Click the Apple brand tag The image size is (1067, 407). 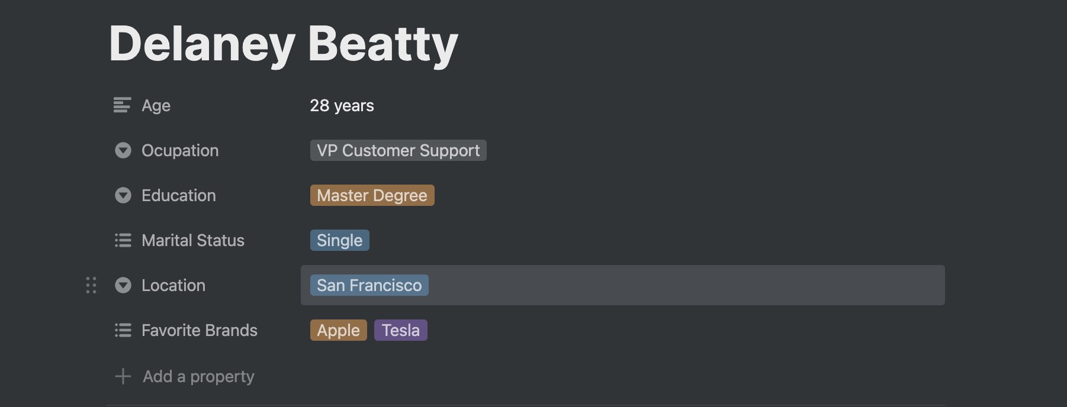(x=338, y=330)
